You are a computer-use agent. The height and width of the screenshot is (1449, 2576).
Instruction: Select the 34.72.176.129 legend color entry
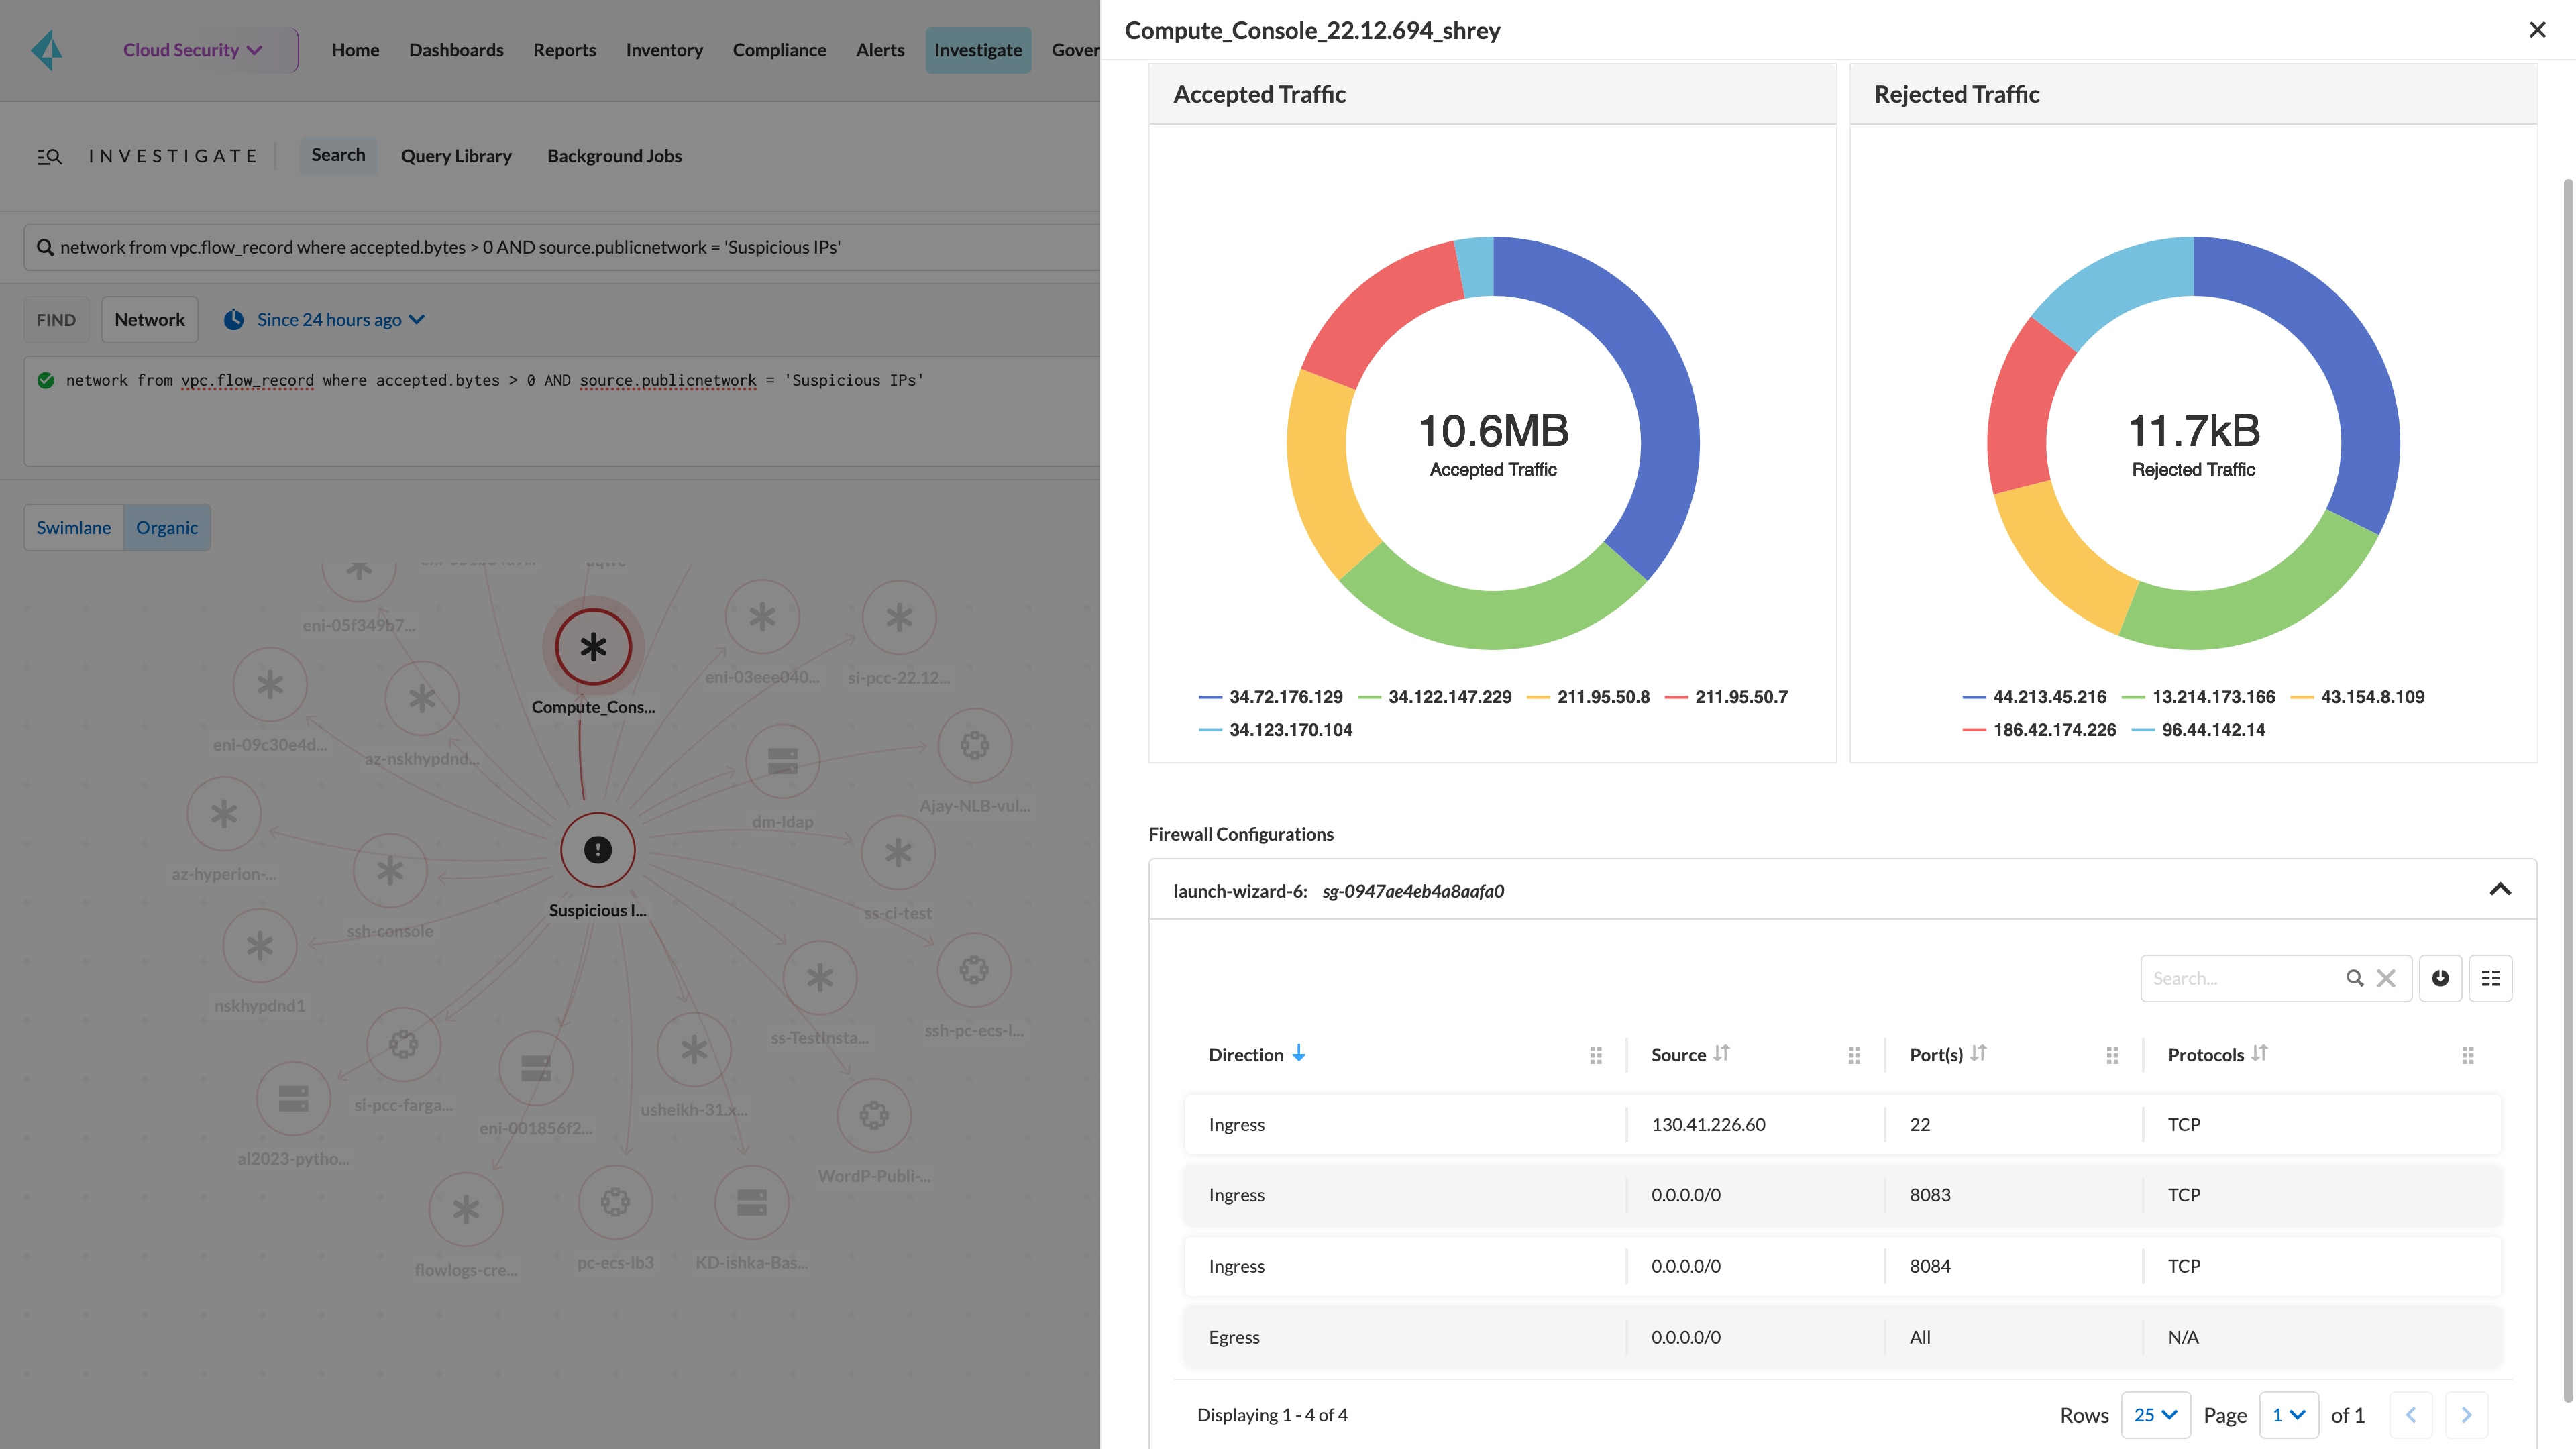[x=1271, y=696]
